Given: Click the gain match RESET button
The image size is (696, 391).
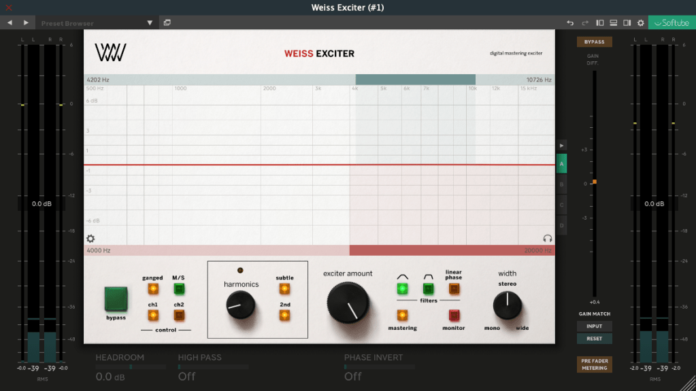Looking at the screenshot, I should (x=594, y=339).
